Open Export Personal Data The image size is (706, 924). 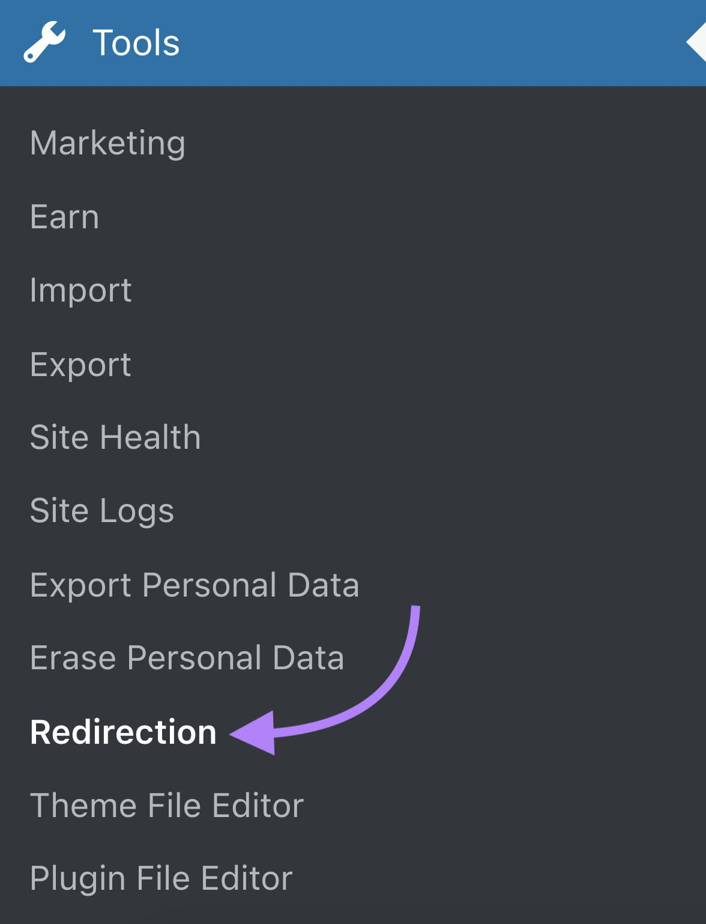(x=194, y=585)
